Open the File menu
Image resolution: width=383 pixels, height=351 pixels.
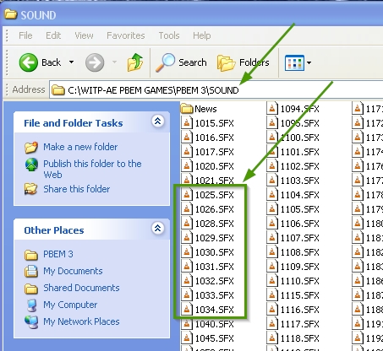[x=25, y=35]
